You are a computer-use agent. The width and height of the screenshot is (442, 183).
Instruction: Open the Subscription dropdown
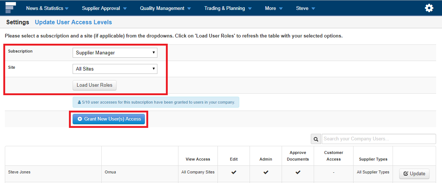(115, 53)
